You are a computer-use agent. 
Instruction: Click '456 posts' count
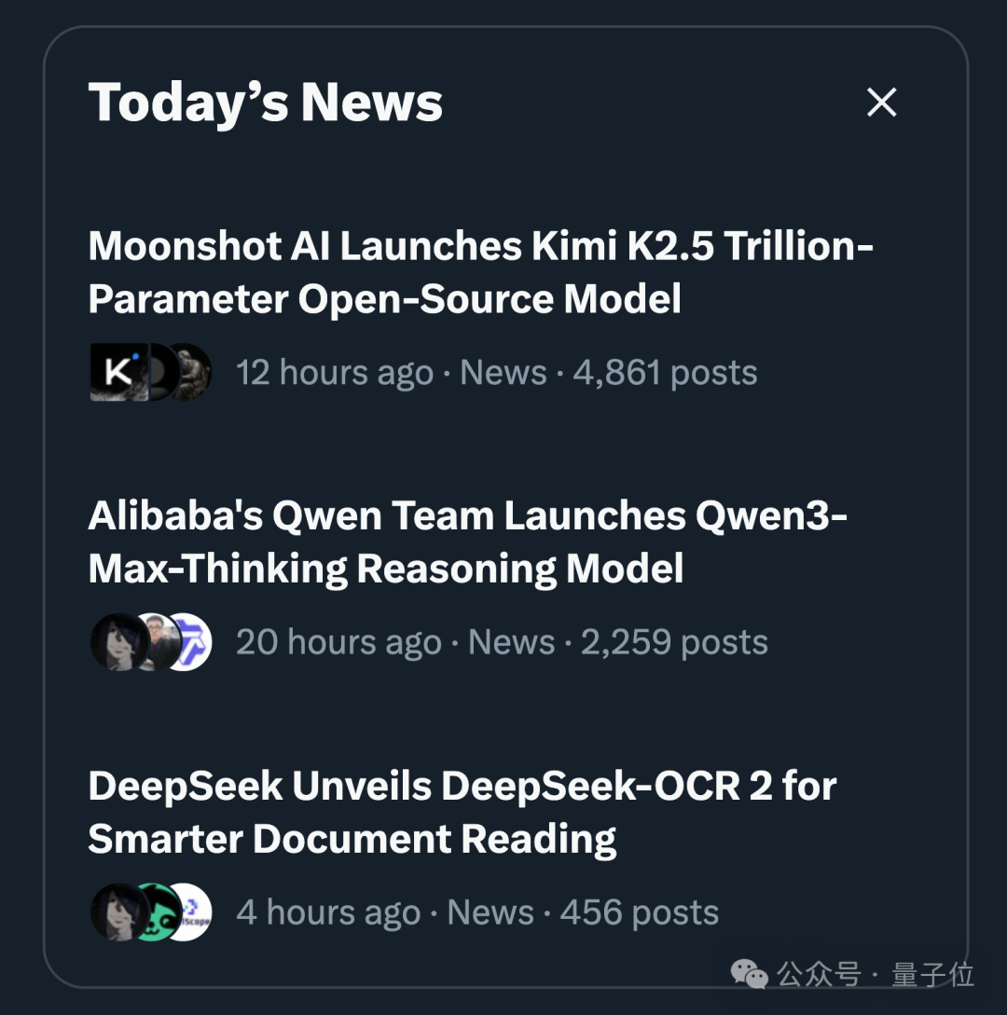coord(639,912)
